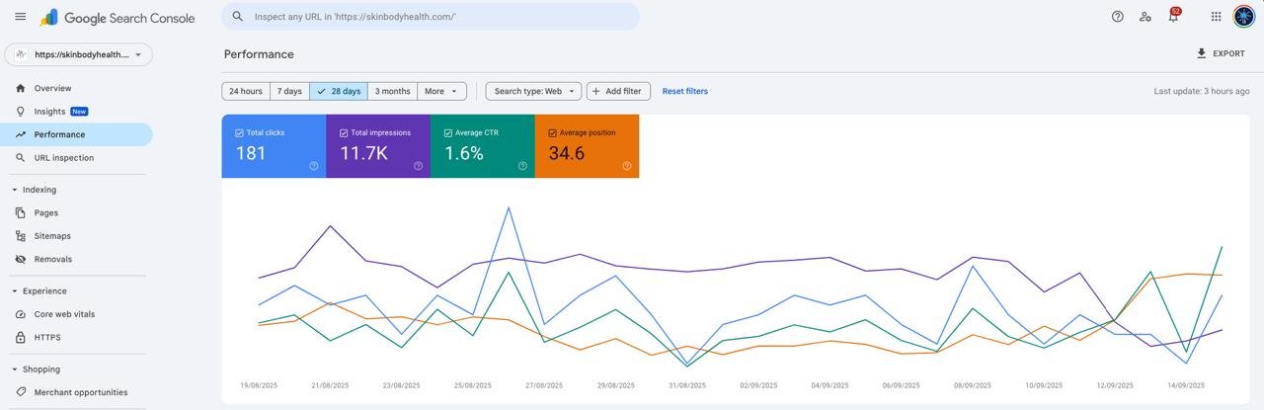1264x410 pixels.
Task: Open the user account avatar
Action: [1243, 17]
